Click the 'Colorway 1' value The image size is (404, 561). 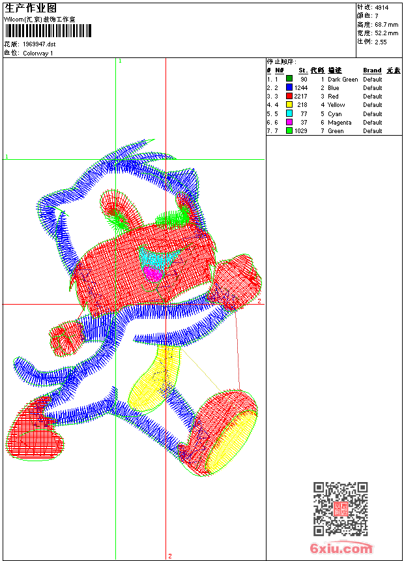[x=38, y=53]
